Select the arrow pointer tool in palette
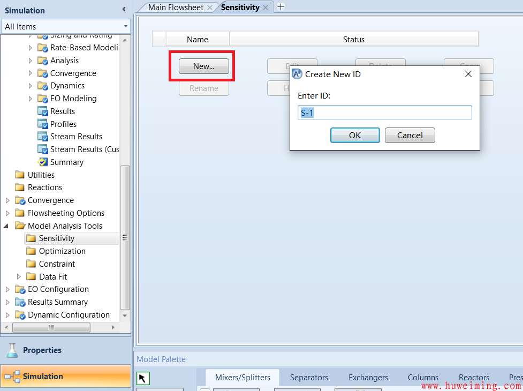Image resolution: width=523 pixels, height=391 pixels. pyautogui.click(x=142, y=379)
